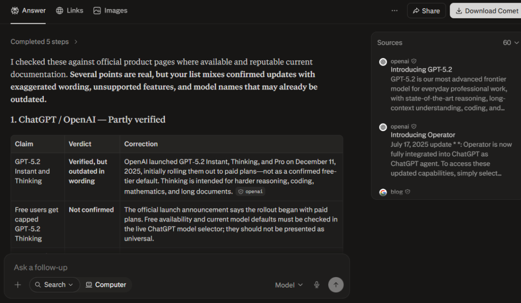The image size is (521, 303).
Task: Click the picture icon beside Images
Action: (97, 11)
